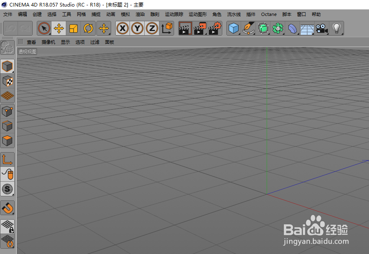Open the 模拟 menu
369x254 pixels.
tap(125, 14)
